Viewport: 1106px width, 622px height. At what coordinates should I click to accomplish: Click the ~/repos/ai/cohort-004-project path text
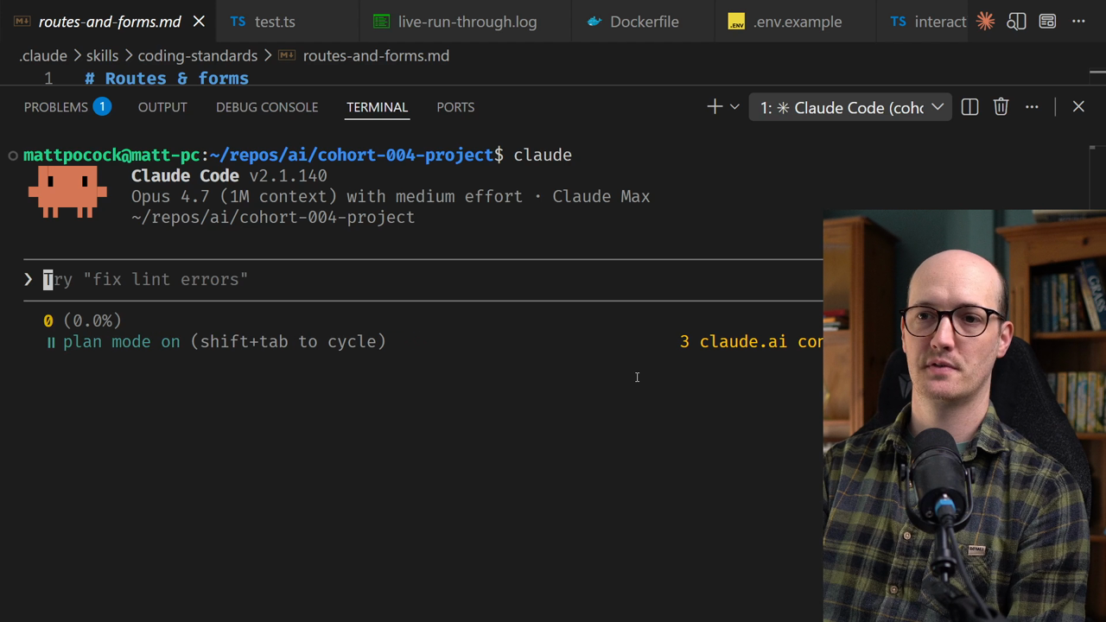coord(273,217)
